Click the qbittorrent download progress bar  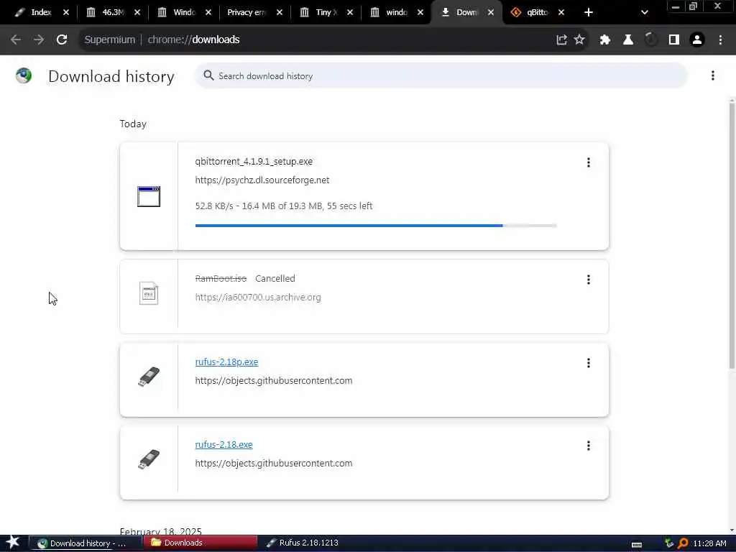click(376, 226)
